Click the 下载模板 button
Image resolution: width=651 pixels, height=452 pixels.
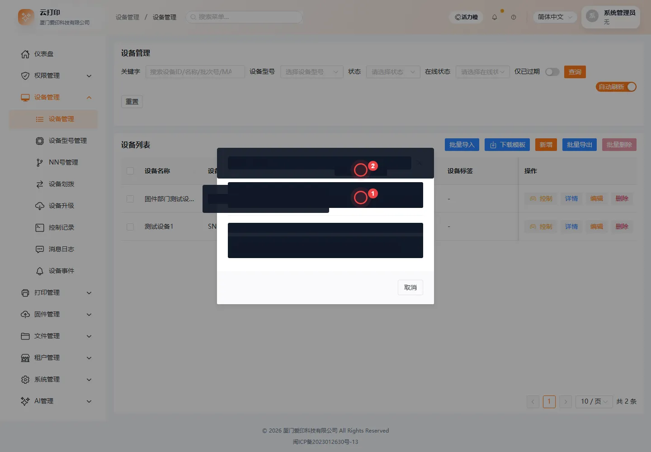[x=507, y=145]
